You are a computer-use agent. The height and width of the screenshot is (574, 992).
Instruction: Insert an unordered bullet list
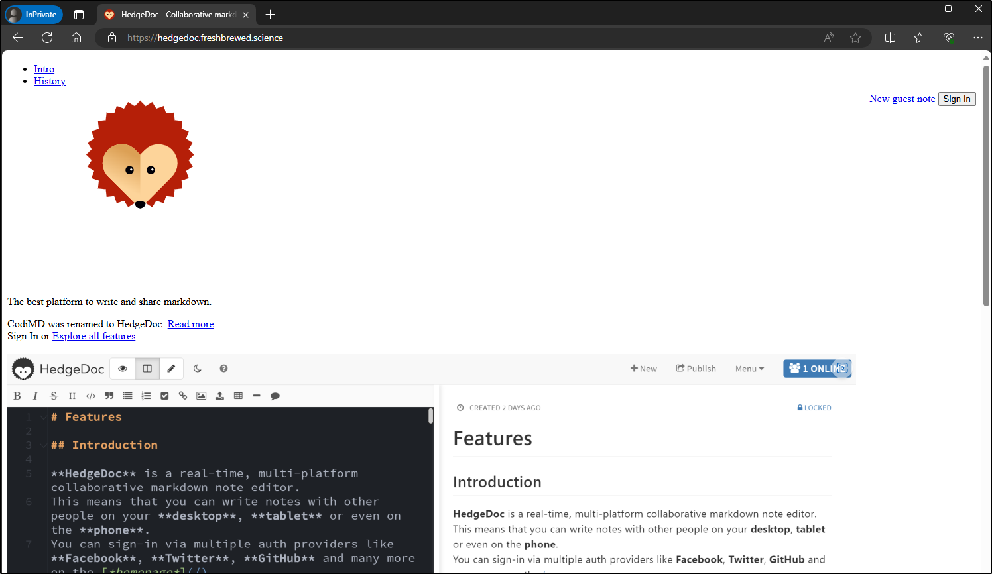coord(127,396)
